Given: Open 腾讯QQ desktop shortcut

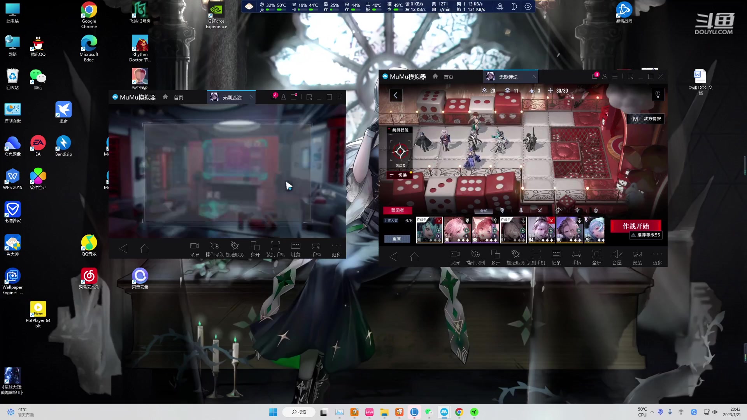Looking at the screenshot, I should [x=38, y=46].
